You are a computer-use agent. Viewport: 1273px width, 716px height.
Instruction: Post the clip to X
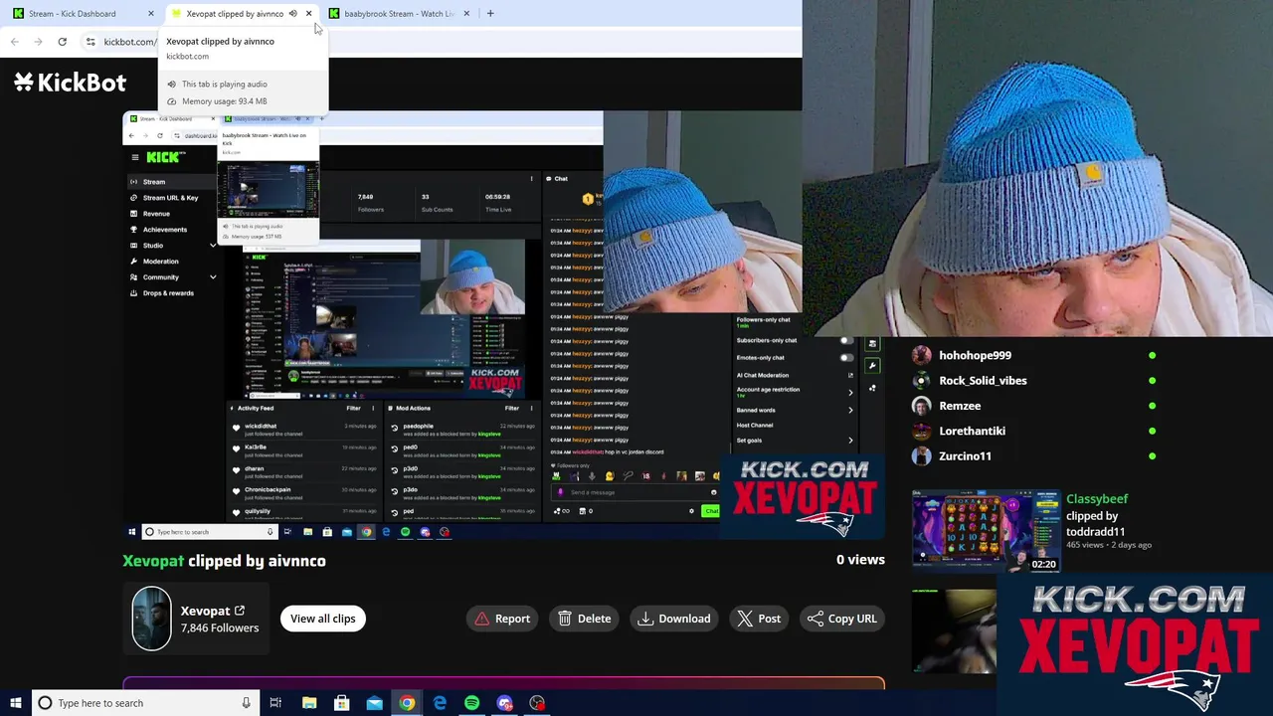pos(759,619)
